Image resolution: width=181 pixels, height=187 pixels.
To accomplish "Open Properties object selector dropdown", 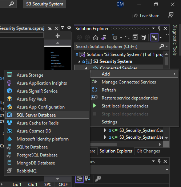I will click(x=167, y=170).
